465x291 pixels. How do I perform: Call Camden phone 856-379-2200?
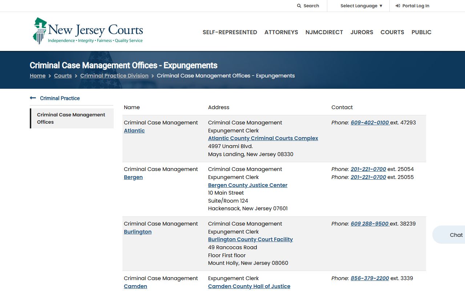pos(370,278)
